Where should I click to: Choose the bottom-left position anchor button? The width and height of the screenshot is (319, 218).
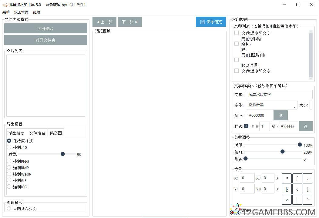(287, 200)
